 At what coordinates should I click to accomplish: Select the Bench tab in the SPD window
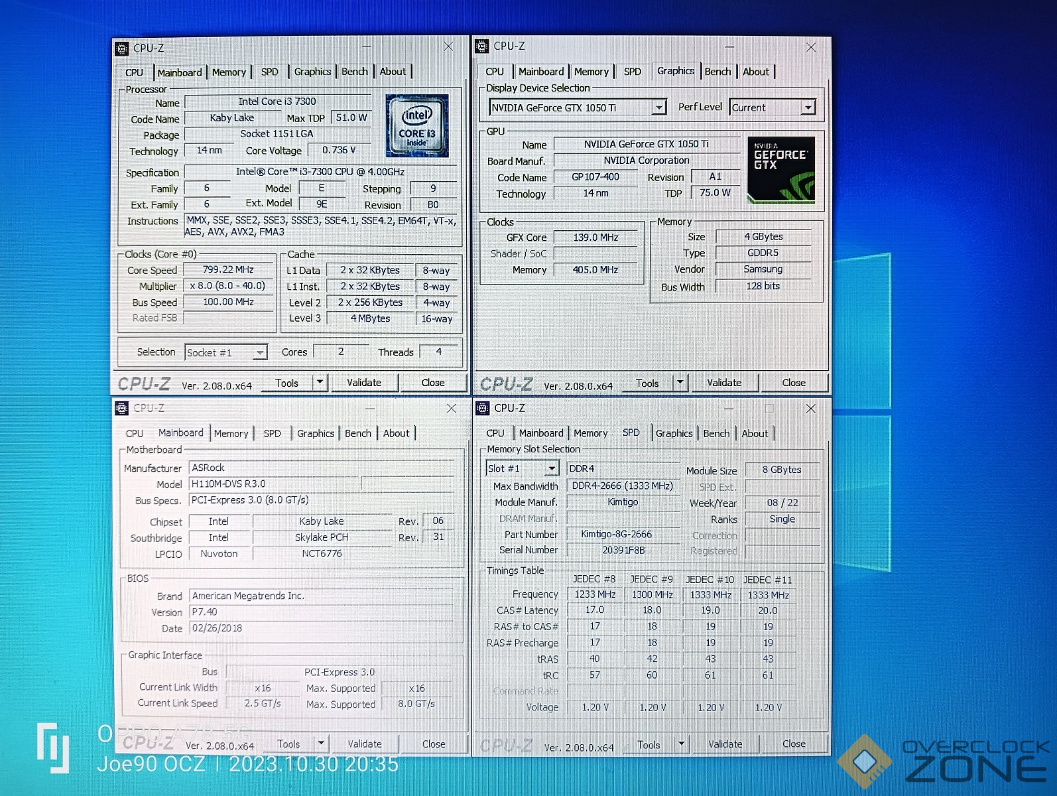[716, 433]
